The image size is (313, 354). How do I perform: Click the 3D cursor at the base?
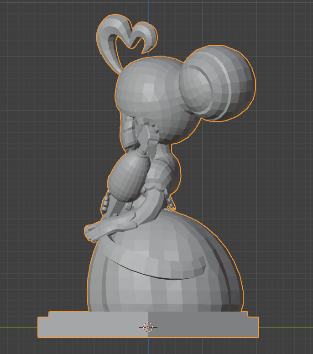[x=148, y=327]
